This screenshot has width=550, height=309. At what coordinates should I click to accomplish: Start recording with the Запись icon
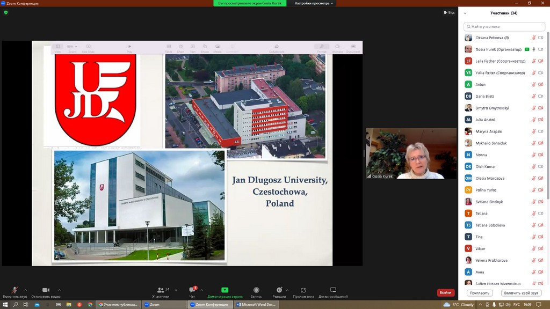[x=256, y=290]
